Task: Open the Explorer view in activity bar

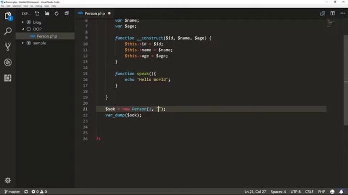Action: point(8,16)
